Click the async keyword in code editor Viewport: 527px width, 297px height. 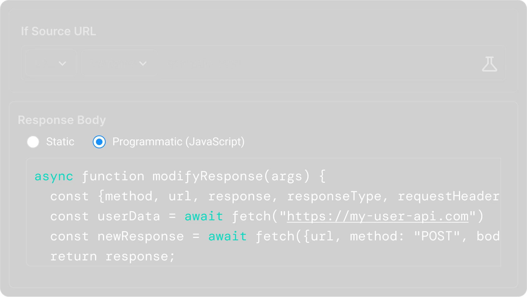[54, 176]
